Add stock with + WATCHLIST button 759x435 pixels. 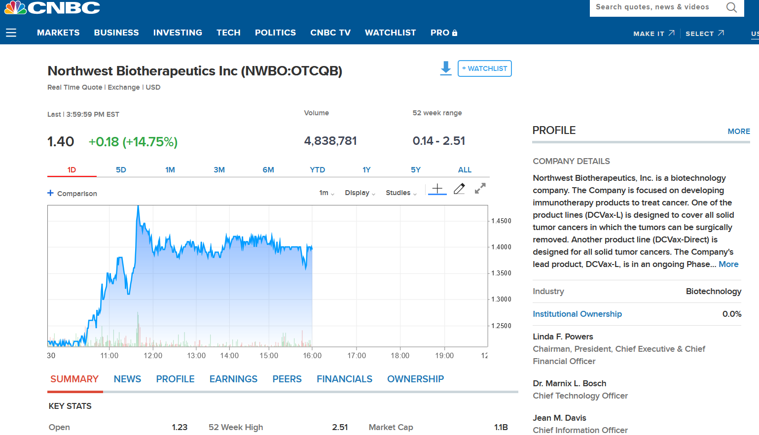[484, 68]
